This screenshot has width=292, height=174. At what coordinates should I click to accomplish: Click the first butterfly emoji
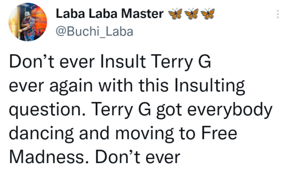coord(175,14)
